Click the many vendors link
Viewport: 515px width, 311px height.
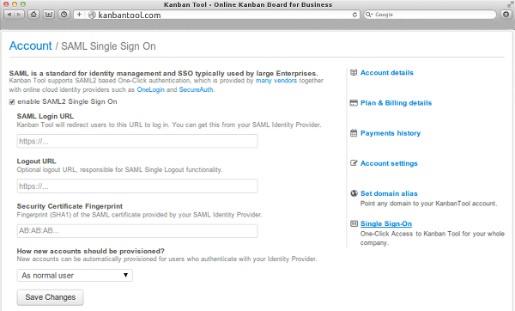(x=276, y=81)
